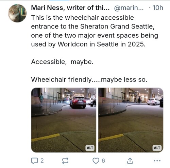
Task: Show ALT text on right photo
Action: [x=157, y=148]
